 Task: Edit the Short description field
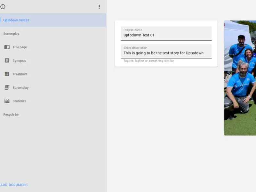(x=166, y=51)
